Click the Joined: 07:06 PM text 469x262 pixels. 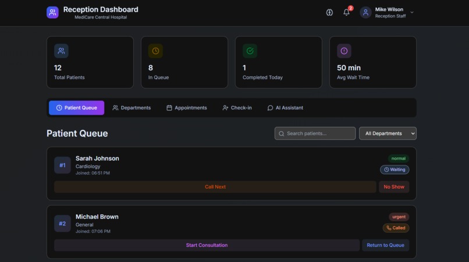[x=93, y=232]
